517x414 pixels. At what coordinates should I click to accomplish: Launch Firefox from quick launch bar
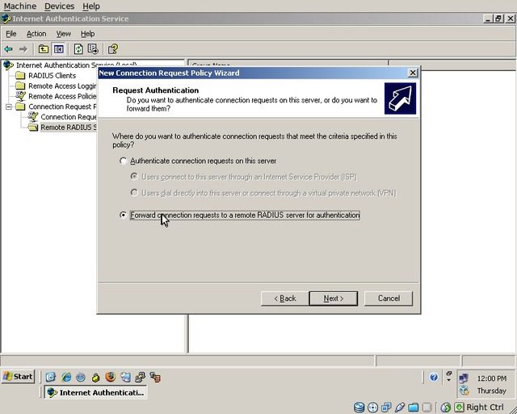(110, 377)
